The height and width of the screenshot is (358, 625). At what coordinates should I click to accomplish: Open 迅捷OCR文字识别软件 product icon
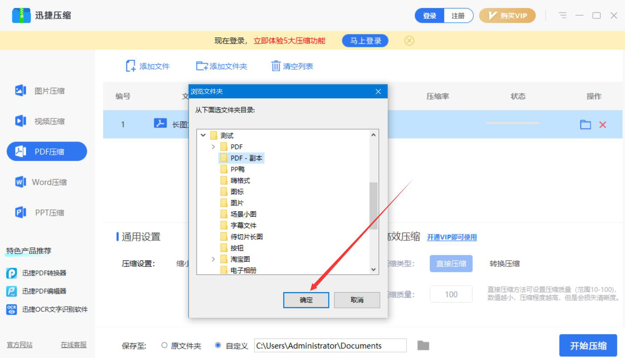pyautogui.click(x=12, y=309)
